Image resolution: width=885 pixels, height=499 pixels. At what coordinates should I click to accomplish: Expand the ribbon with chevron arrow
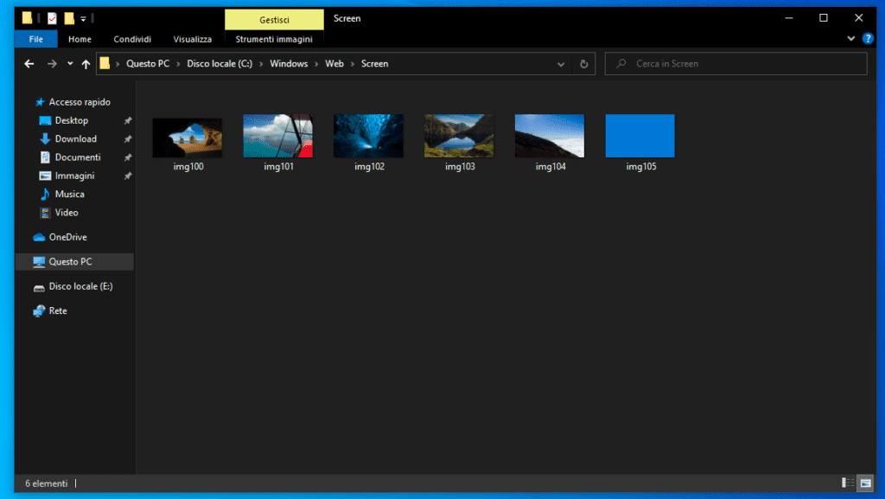(851, 39)
